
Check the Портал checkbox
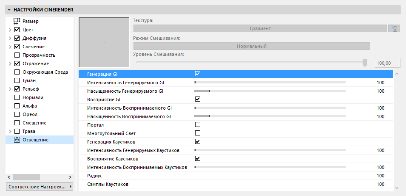[x=198, y=124]
